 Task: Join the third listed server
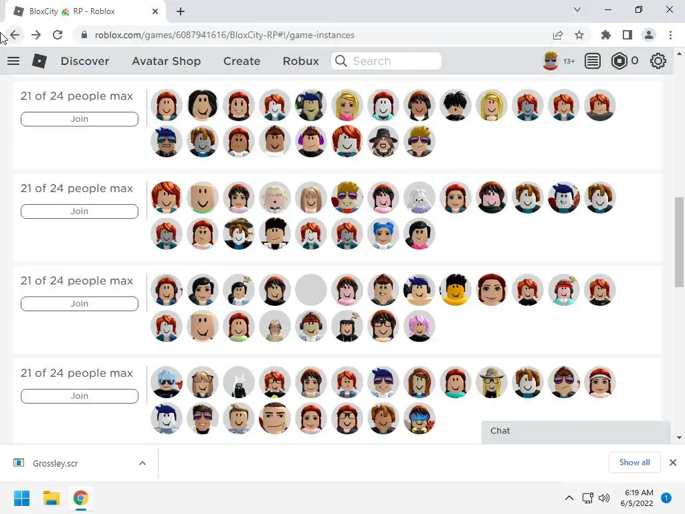[80, 303]
